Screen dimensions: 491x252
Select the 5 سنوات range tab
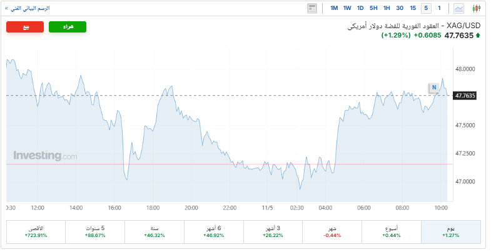pyautogui.click(x=95, y=232)
